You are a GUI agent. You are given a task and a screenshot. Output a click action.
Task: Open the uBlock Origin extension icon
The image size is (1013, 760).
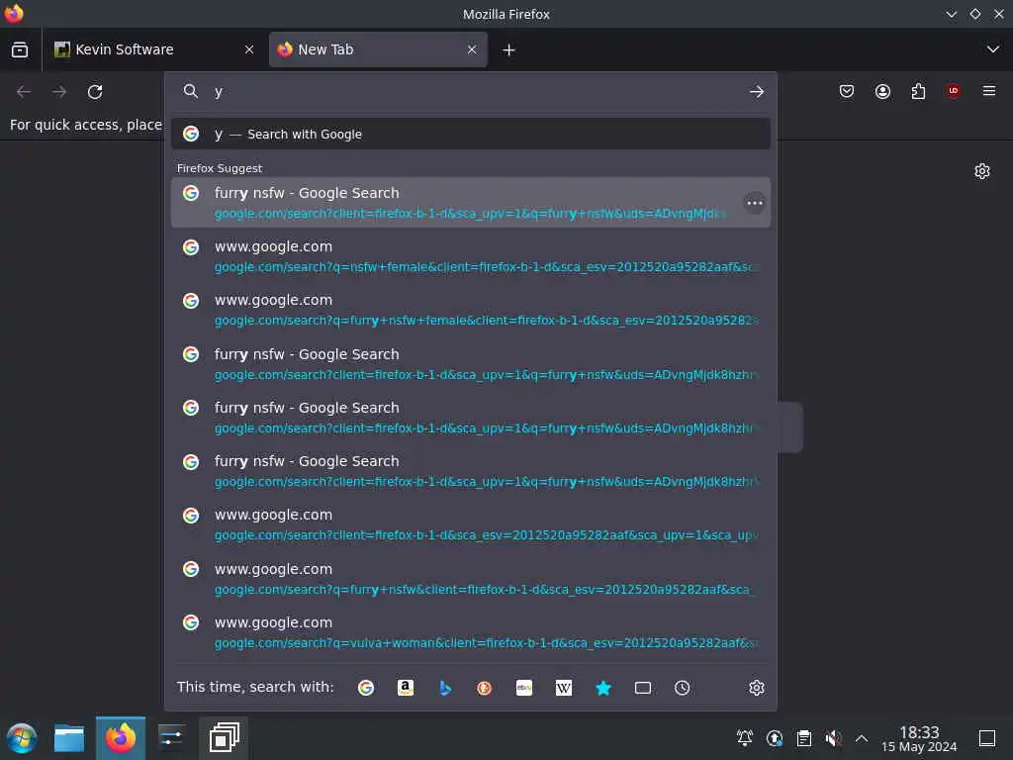pyautogui.click(x=954, y=92)
